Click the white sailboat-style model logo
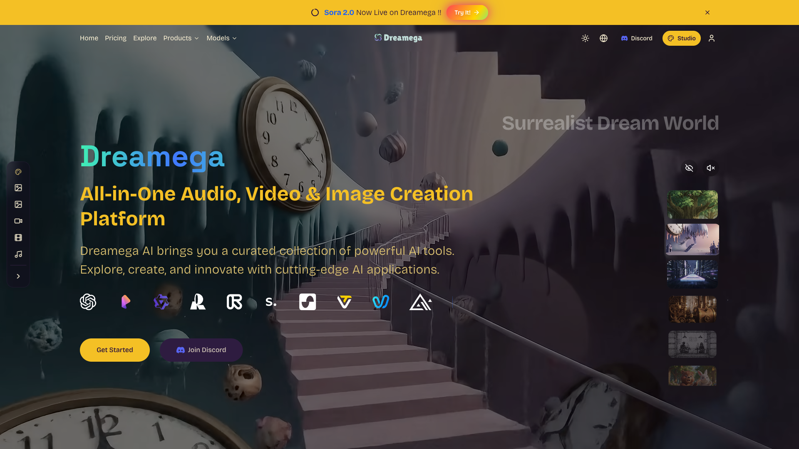The image size is (799, 449). [x=198, y=302]
